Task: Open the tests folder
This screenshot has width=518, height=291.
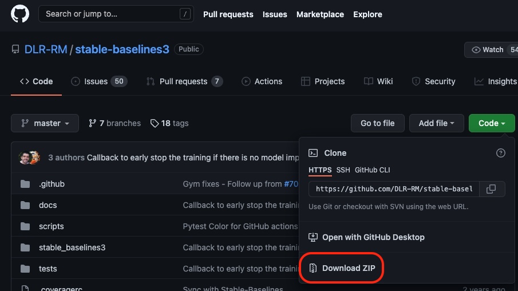Action: (x=48, y=269)
